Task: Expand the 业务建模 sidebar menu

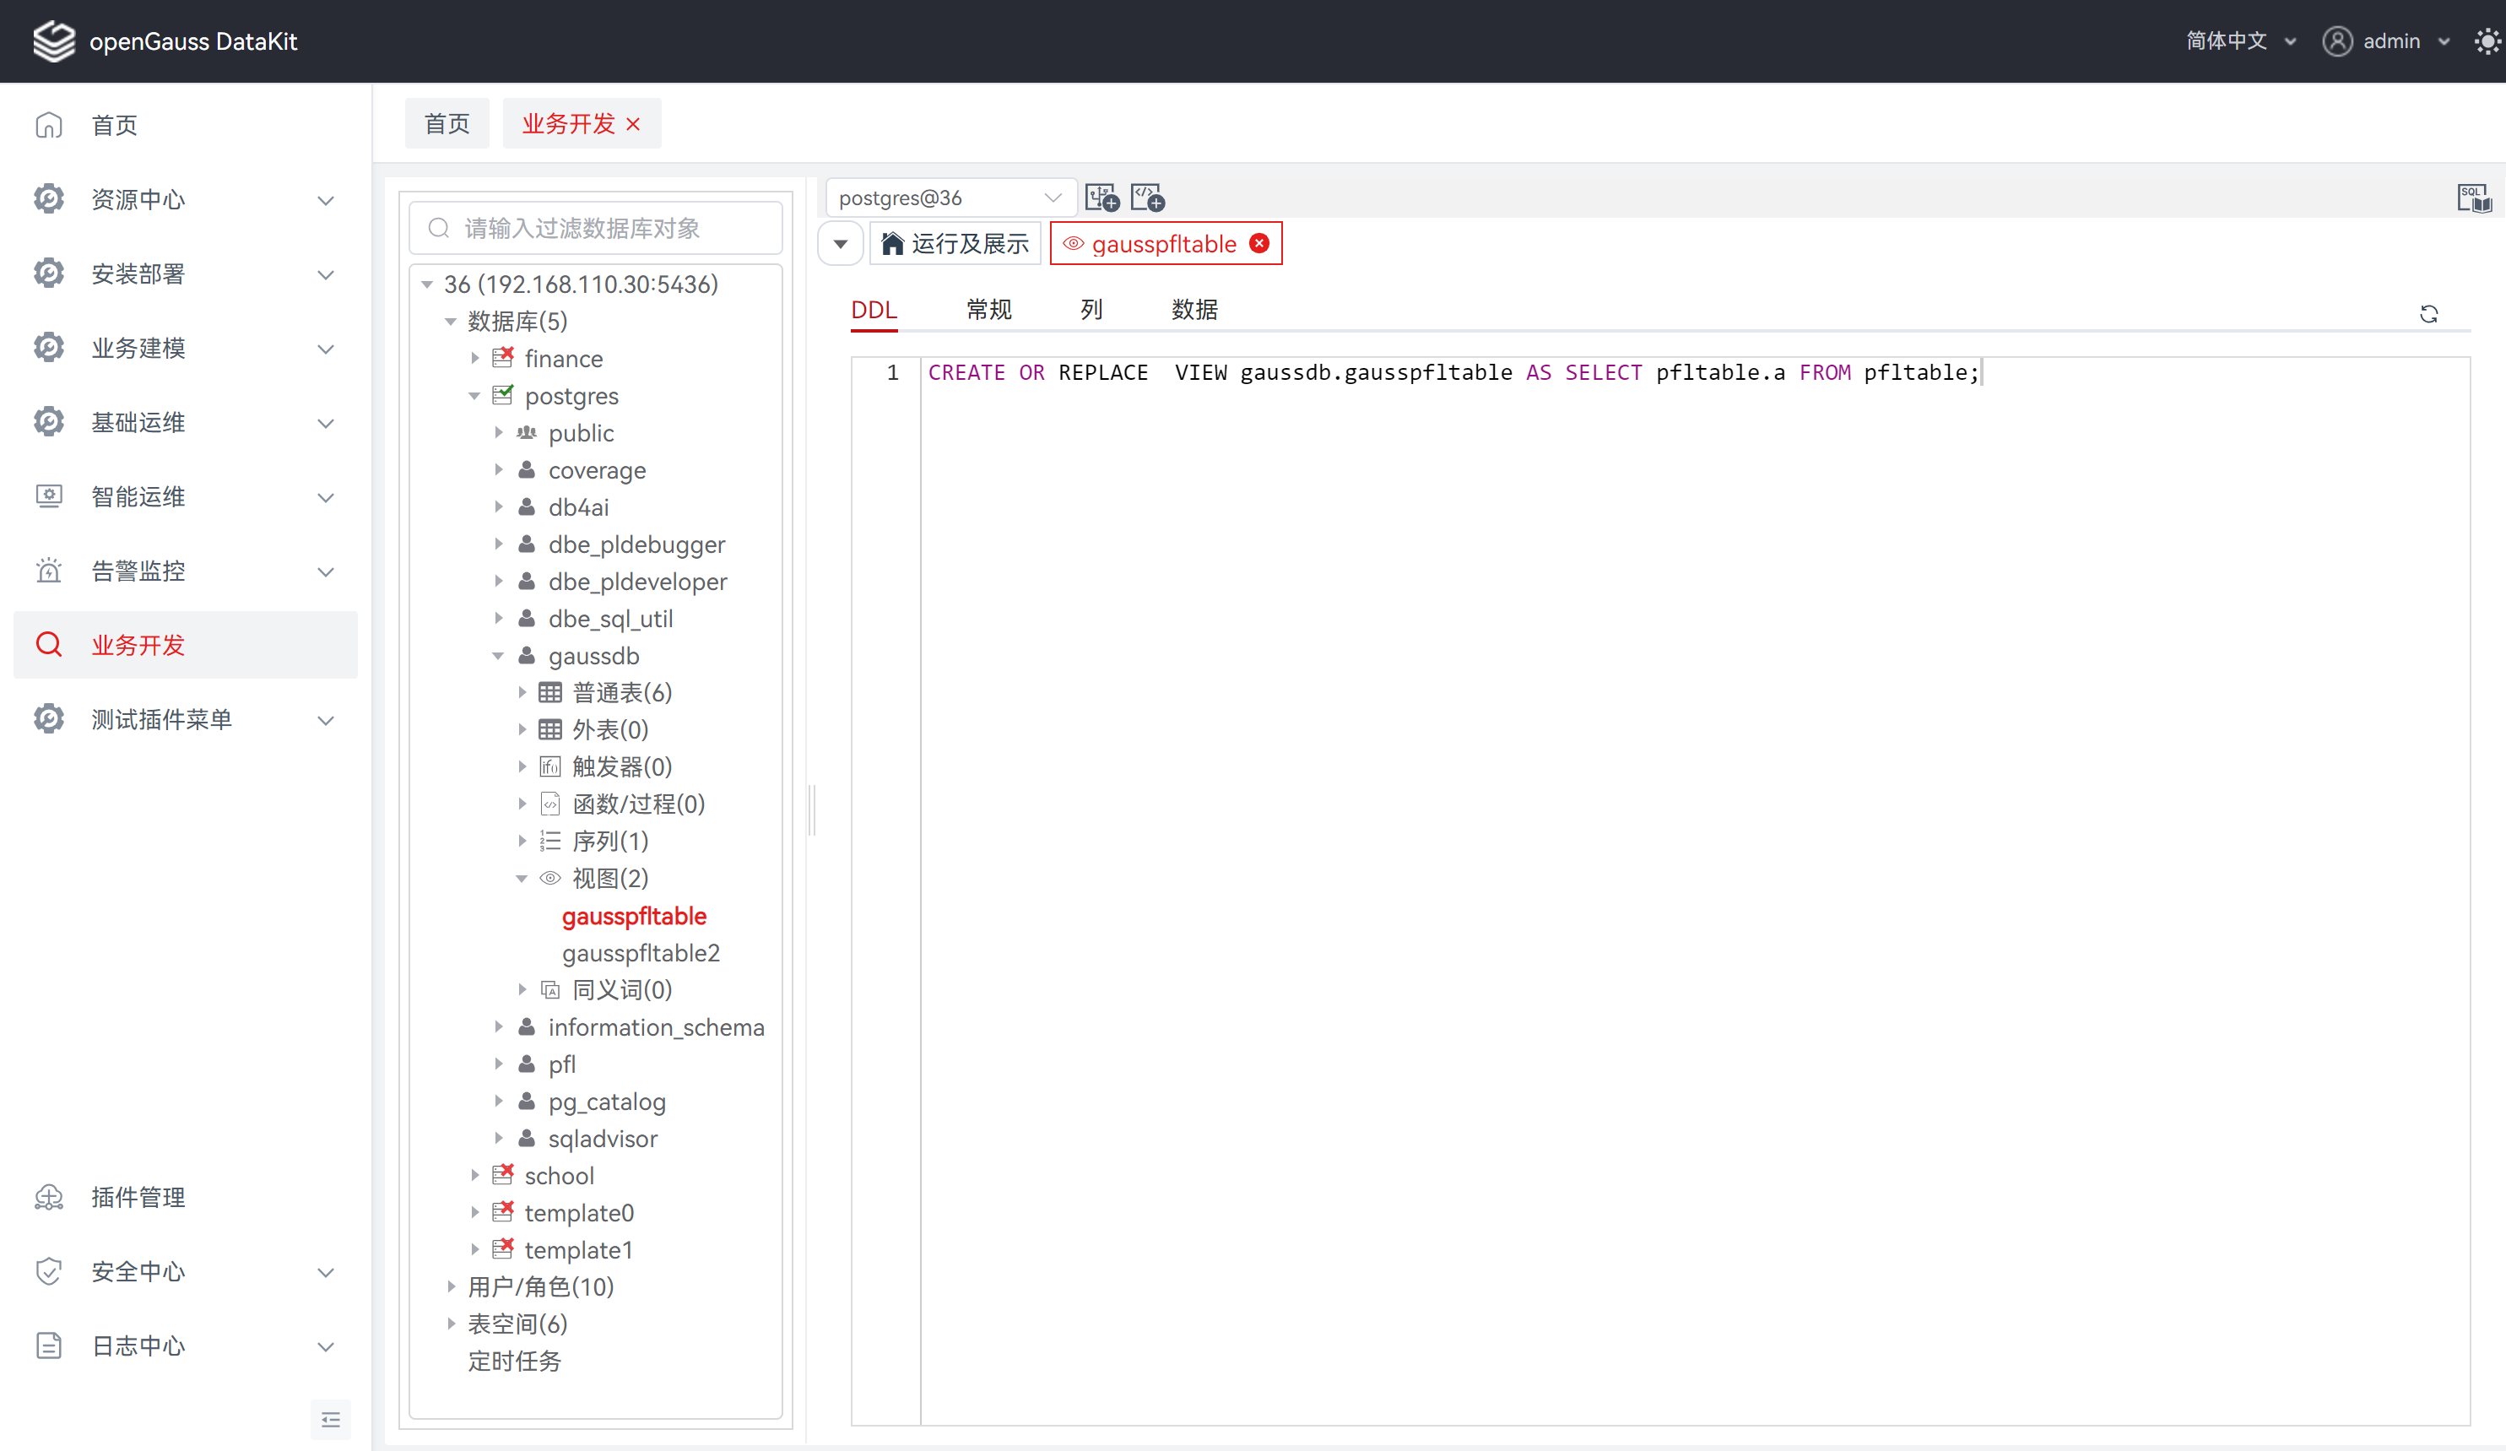Action: click(185, 348)
